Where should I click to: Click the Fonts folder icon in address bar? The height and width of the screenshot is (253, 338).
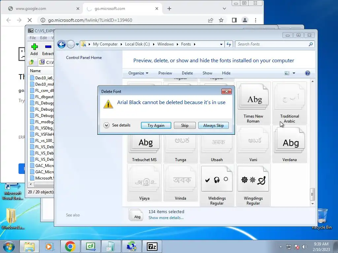(x=84, y=44)
